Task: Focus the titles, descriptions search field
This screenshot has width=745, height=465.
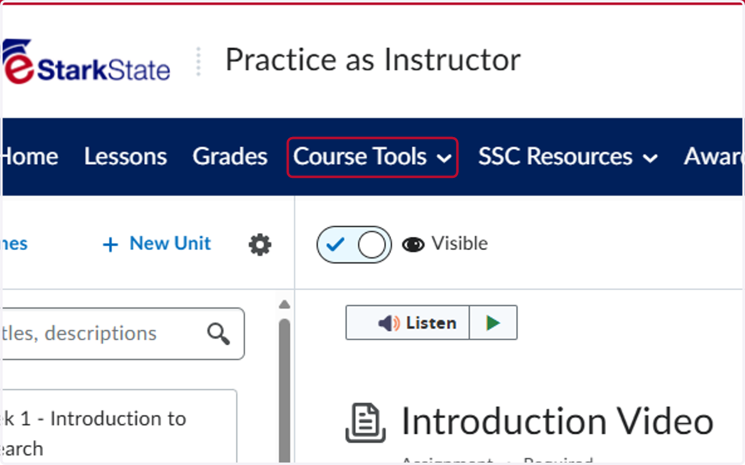Action: coord(123,334)
